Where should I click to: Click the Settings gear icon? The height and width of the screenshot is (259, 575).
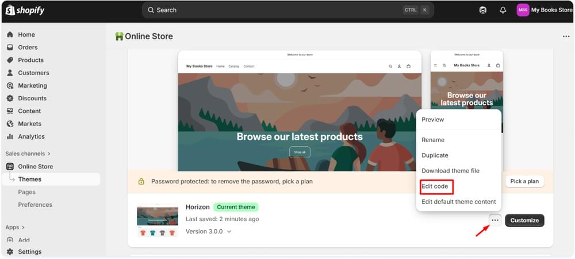pyautogui.click(x=10, y=252)
